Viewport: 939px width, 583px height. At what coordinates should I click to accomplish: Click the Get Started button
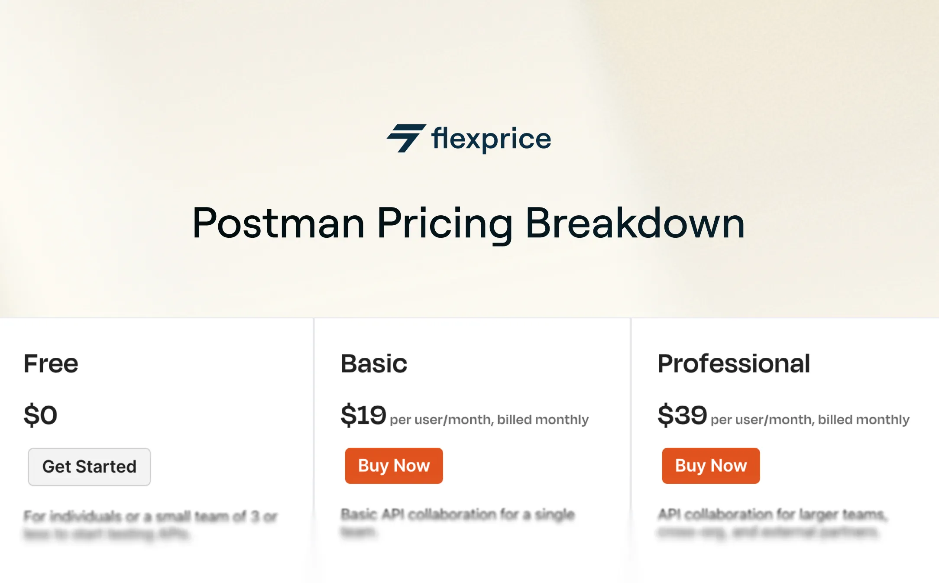click(x=89, y=467)
